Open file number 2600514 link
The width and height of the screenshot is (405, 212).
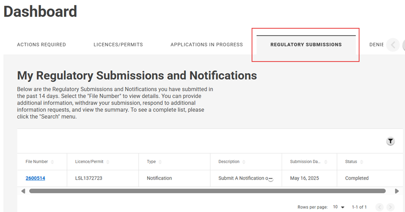click(36, 178)
